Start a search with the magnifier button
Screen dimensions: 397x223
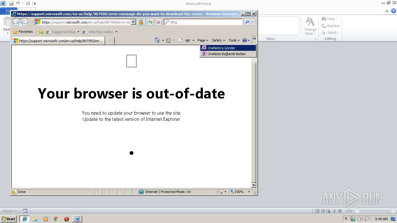click(x=247, y=22)
